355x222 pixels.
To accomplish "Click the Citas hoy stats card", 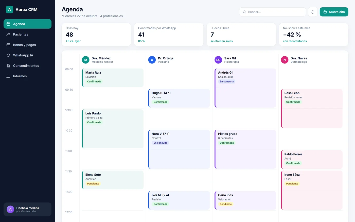I will point(96,35).
